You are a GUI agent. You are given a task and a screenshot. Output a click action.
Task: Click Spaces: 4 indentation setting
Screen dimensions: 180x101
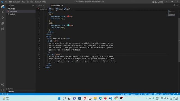pyautogui.click(x=133, y=94)
